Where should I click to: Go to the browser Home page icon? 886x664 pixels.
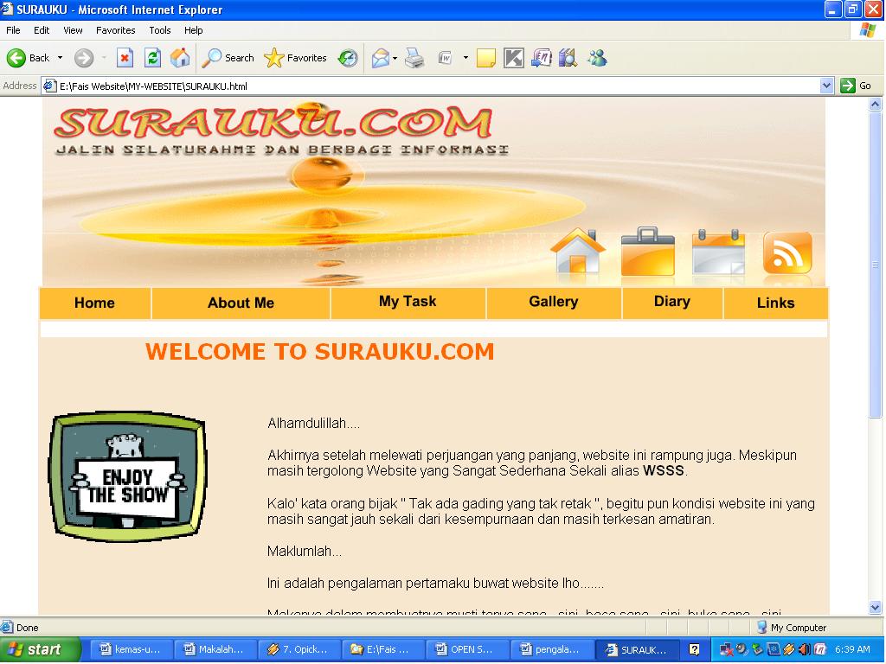point(180,58)
